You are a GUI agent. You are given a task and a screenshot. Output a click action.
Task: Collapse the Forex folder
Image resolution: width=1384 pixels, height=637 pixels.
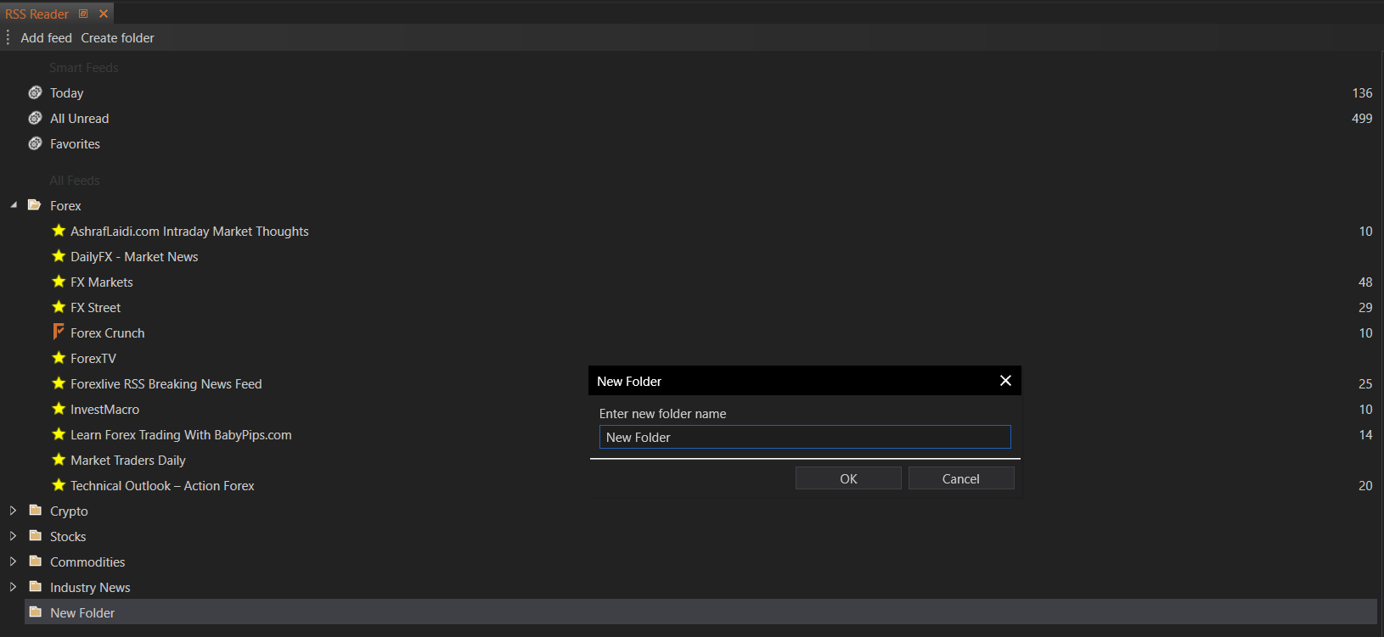pyautogui.click(x=14, y=205)
